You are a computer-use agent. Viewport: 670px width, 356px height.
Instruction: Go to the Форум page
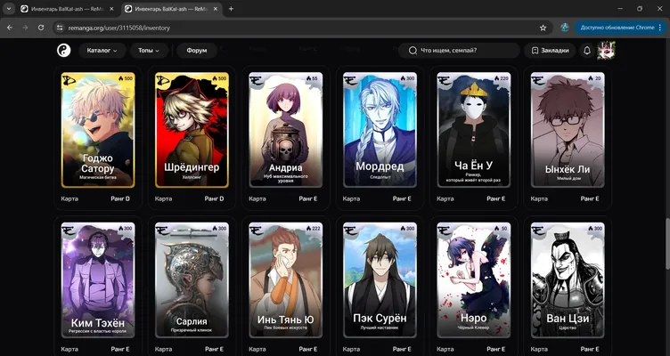pyautogui.click(x=197, y=51)
